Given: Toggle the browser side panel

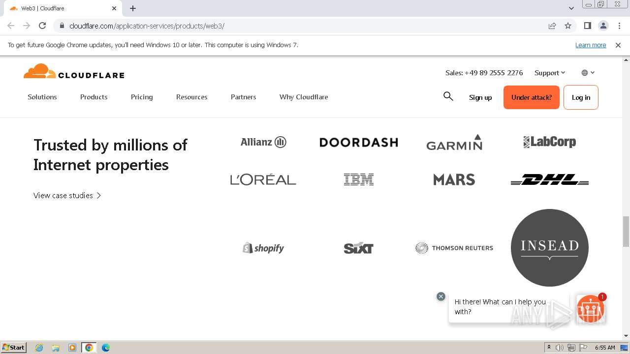Looking at the screenshot, I should [587, 26].
